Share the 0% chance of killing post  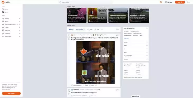coord(85,96)
